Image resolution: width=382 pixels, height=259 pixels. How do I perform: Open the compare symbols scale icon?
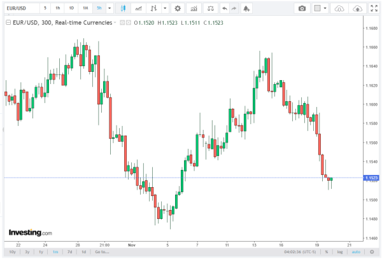pyautogui.click(x=210, y=8)
